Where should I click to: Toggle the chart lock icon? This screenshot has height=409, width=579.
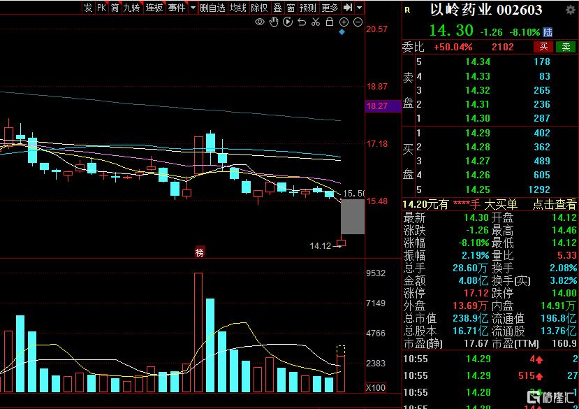pos(330,22)
